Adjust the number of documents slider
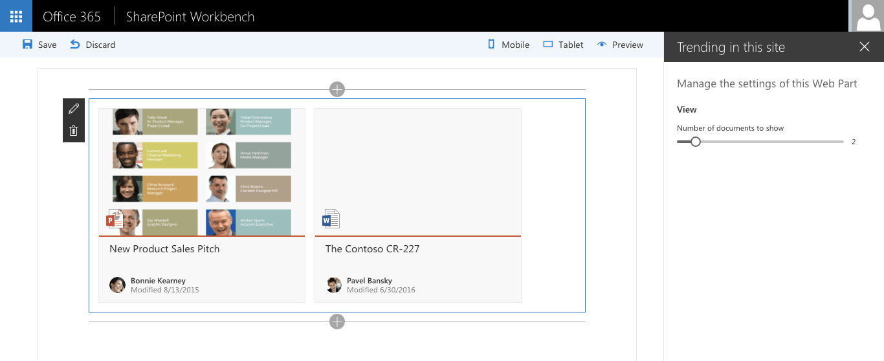884x361 pixels. [x=760, y=142]
